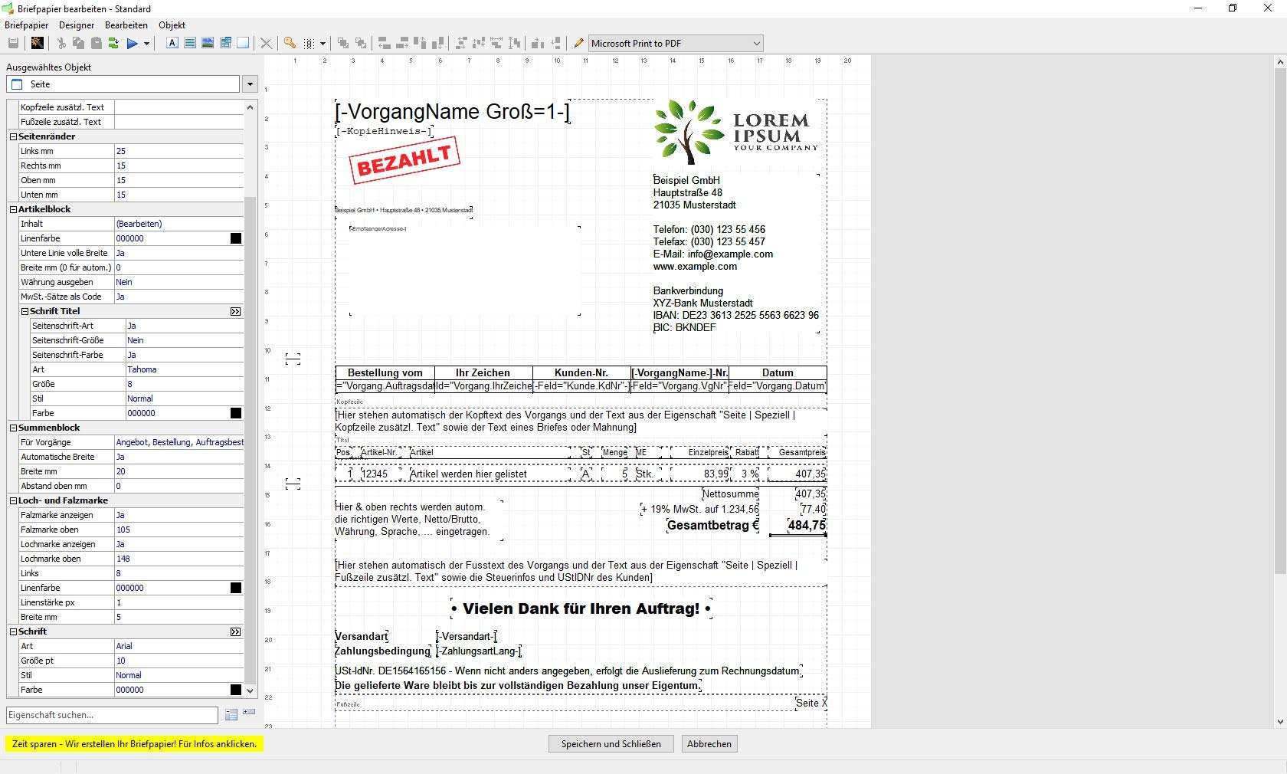Open the dropdown arrow beside the grid icon
The height and width of the screenshot is (774, 1287).
point(323,44)
